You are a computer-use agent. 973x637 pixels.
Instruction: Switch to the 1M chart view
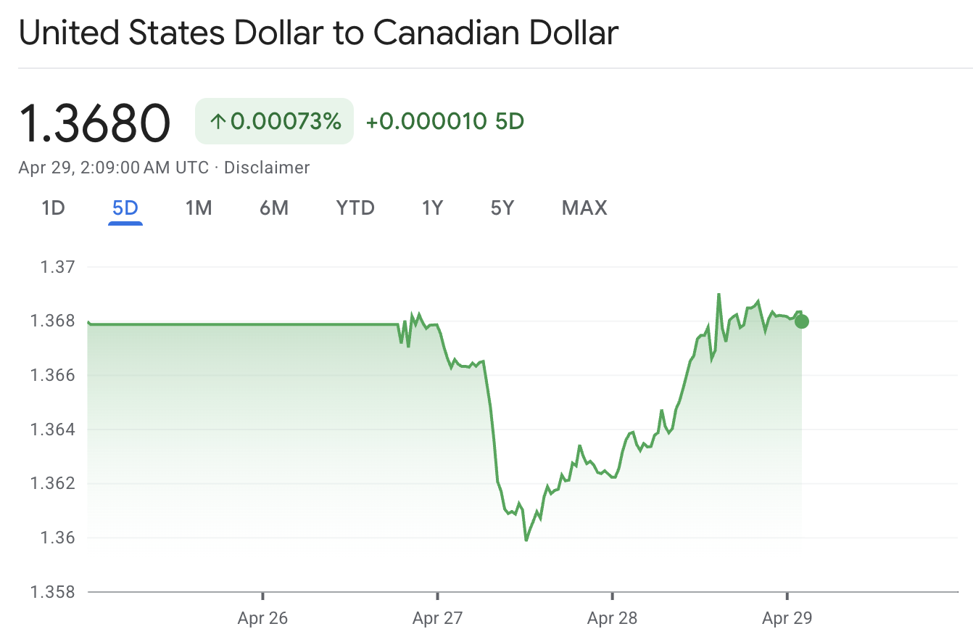click(198, 207)
